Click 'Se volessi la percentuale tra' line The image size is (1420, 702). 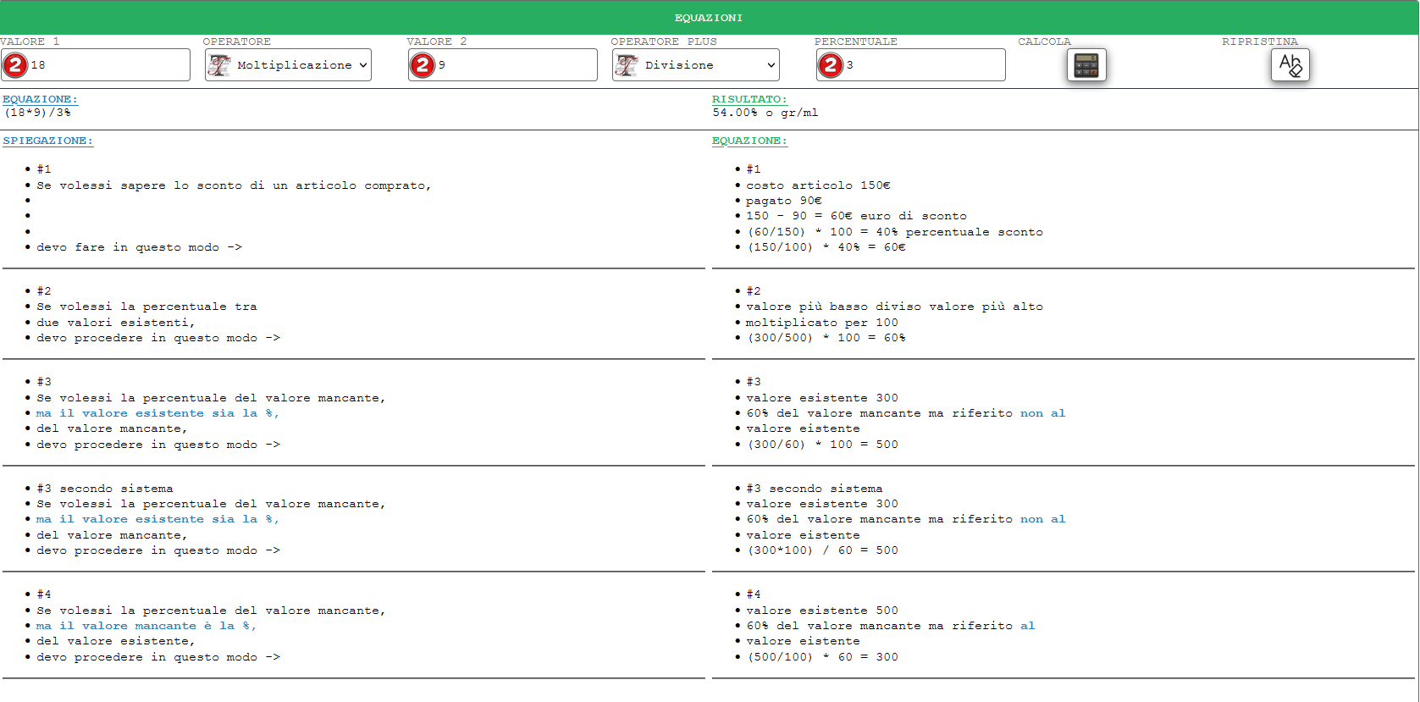point(146,307)
